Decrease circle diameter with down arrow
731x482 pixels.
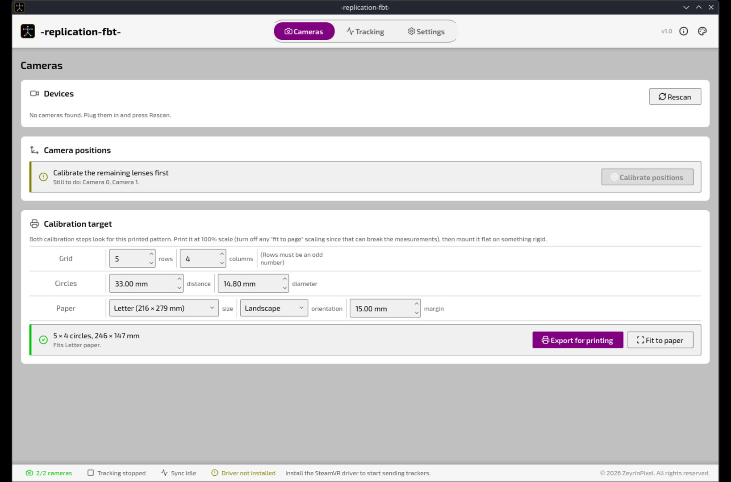click(285, 288)
